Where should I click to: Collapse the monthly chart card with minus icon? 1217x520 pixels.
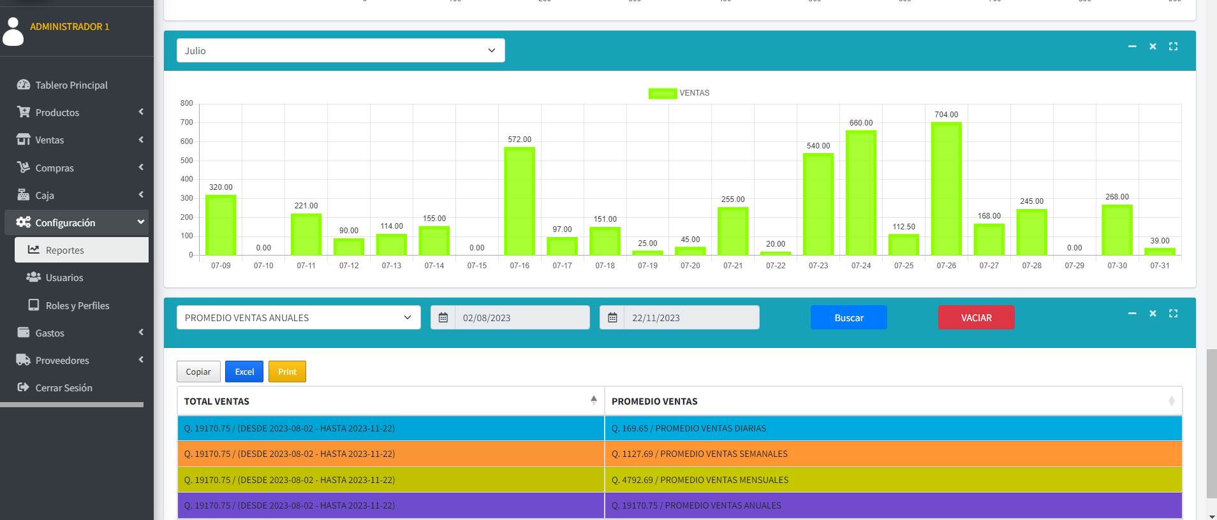coord(1132,47)
